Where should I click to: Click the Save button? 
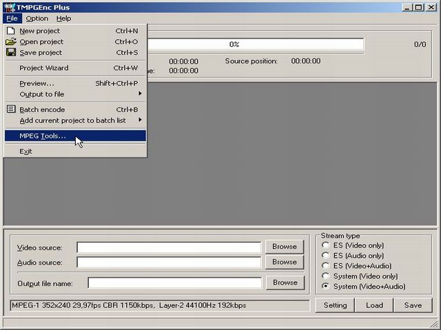point(413,305)
